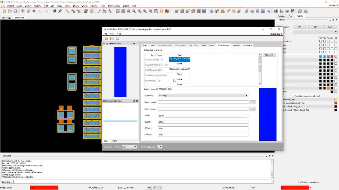This screenshot has height=190, width=339.
Task: Click the Delete tool icon
Action: [x=34, y=11]
